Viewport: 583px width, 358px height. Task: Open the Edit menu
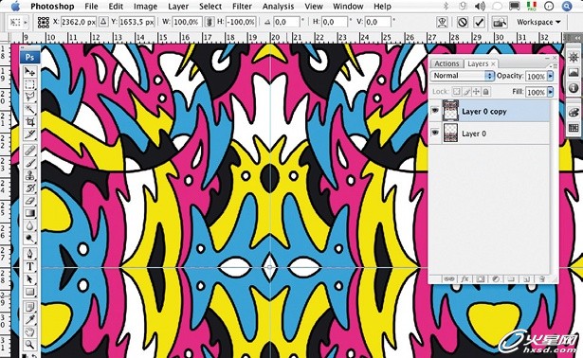pyautogui.click(x=116, y=7)
